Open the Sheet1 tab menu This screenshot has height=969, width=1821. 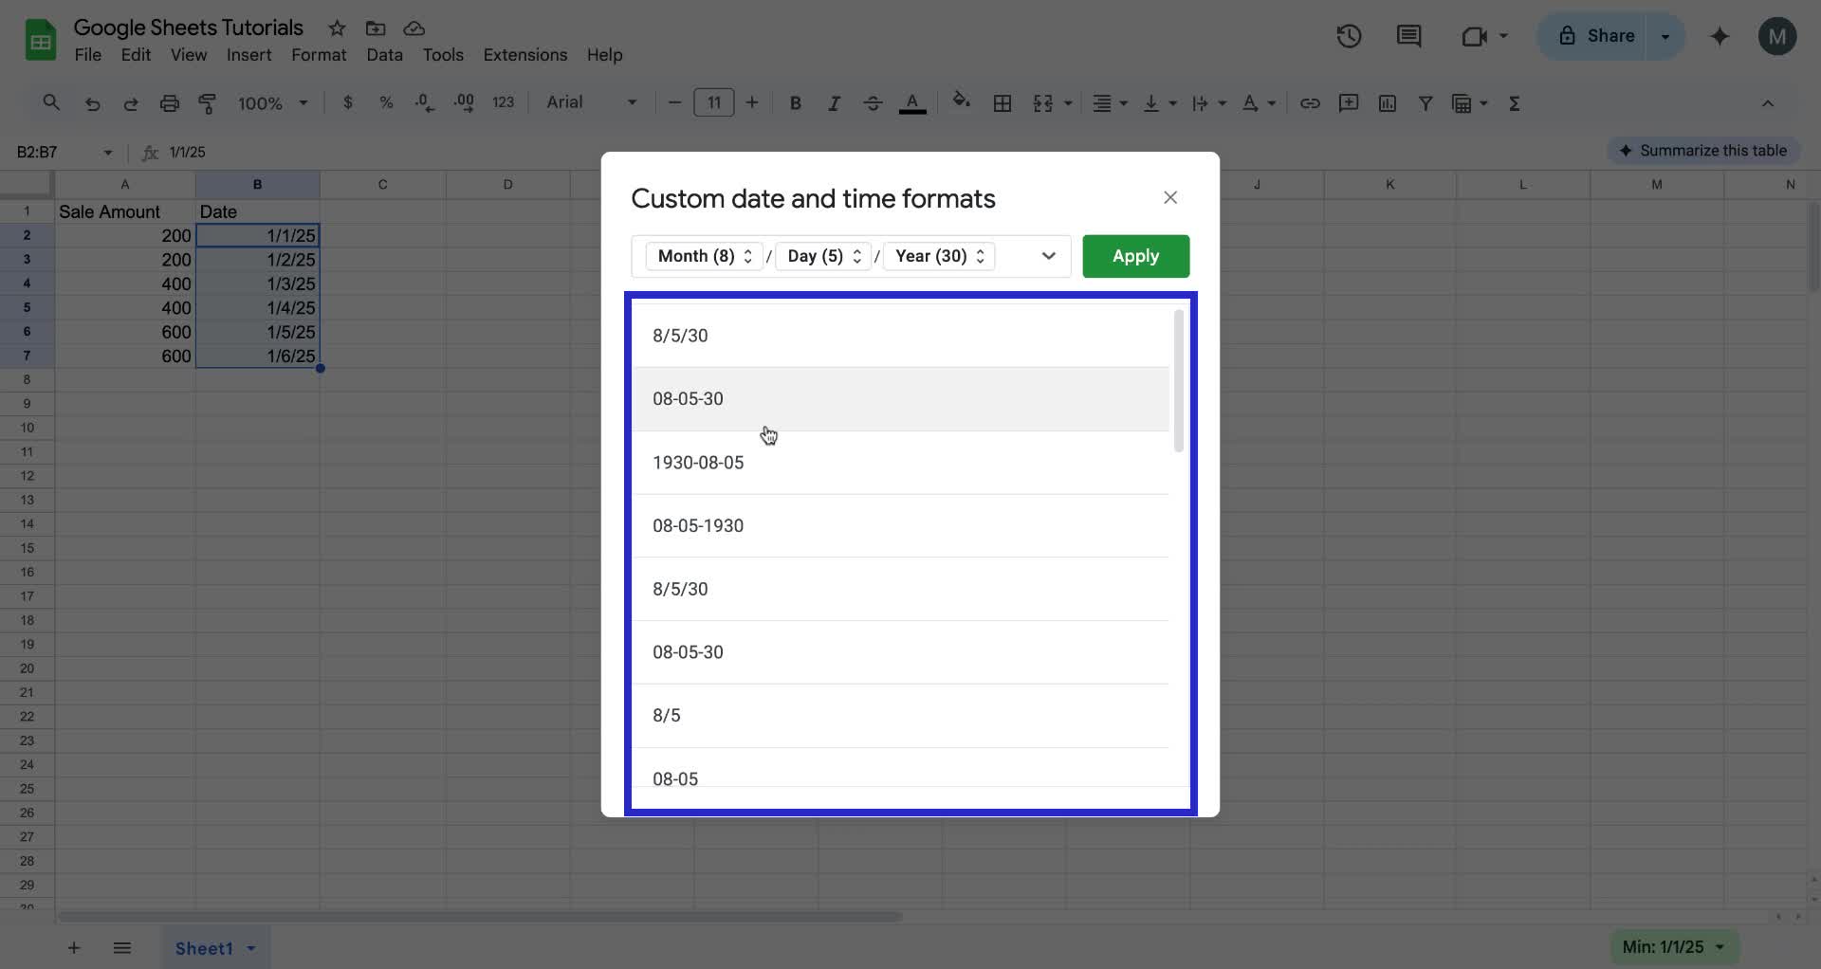(250, 947)
